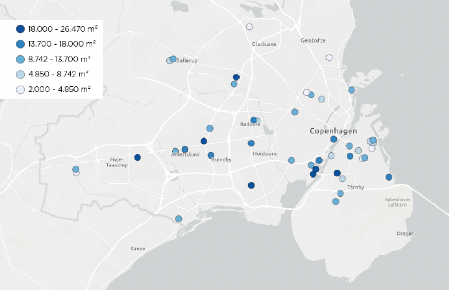Select the dark blue marker south of Hvidovre

pyautogui.click(x=251, y=186)
